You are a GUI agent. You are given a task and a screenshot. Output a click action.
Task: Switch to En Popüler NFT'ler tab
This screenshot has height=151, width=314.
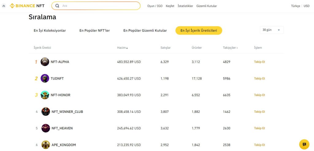[94, 30]
